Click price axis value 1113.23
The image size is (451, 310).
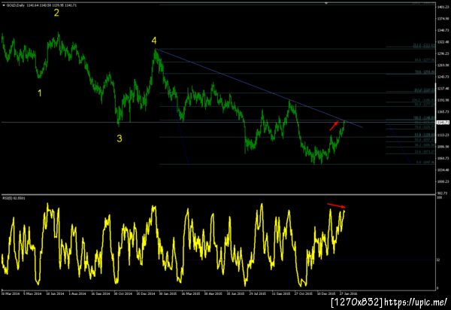443,135
